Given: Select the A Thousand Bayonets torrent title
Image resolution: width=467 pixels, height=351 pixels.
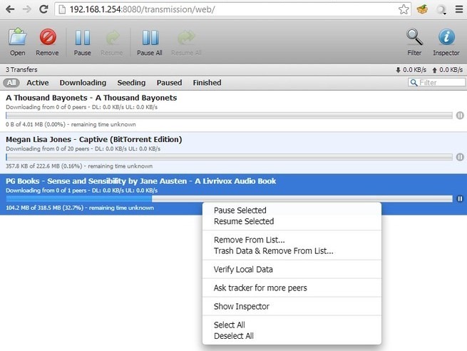Looking at the screenshot, I should point(91,98).
